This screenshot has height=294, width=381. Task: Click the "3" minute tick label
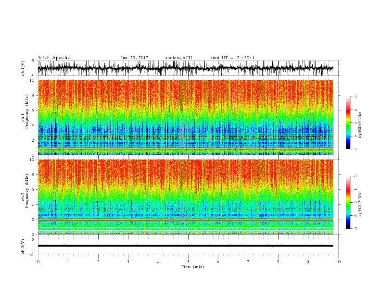(x=128, y=262)
